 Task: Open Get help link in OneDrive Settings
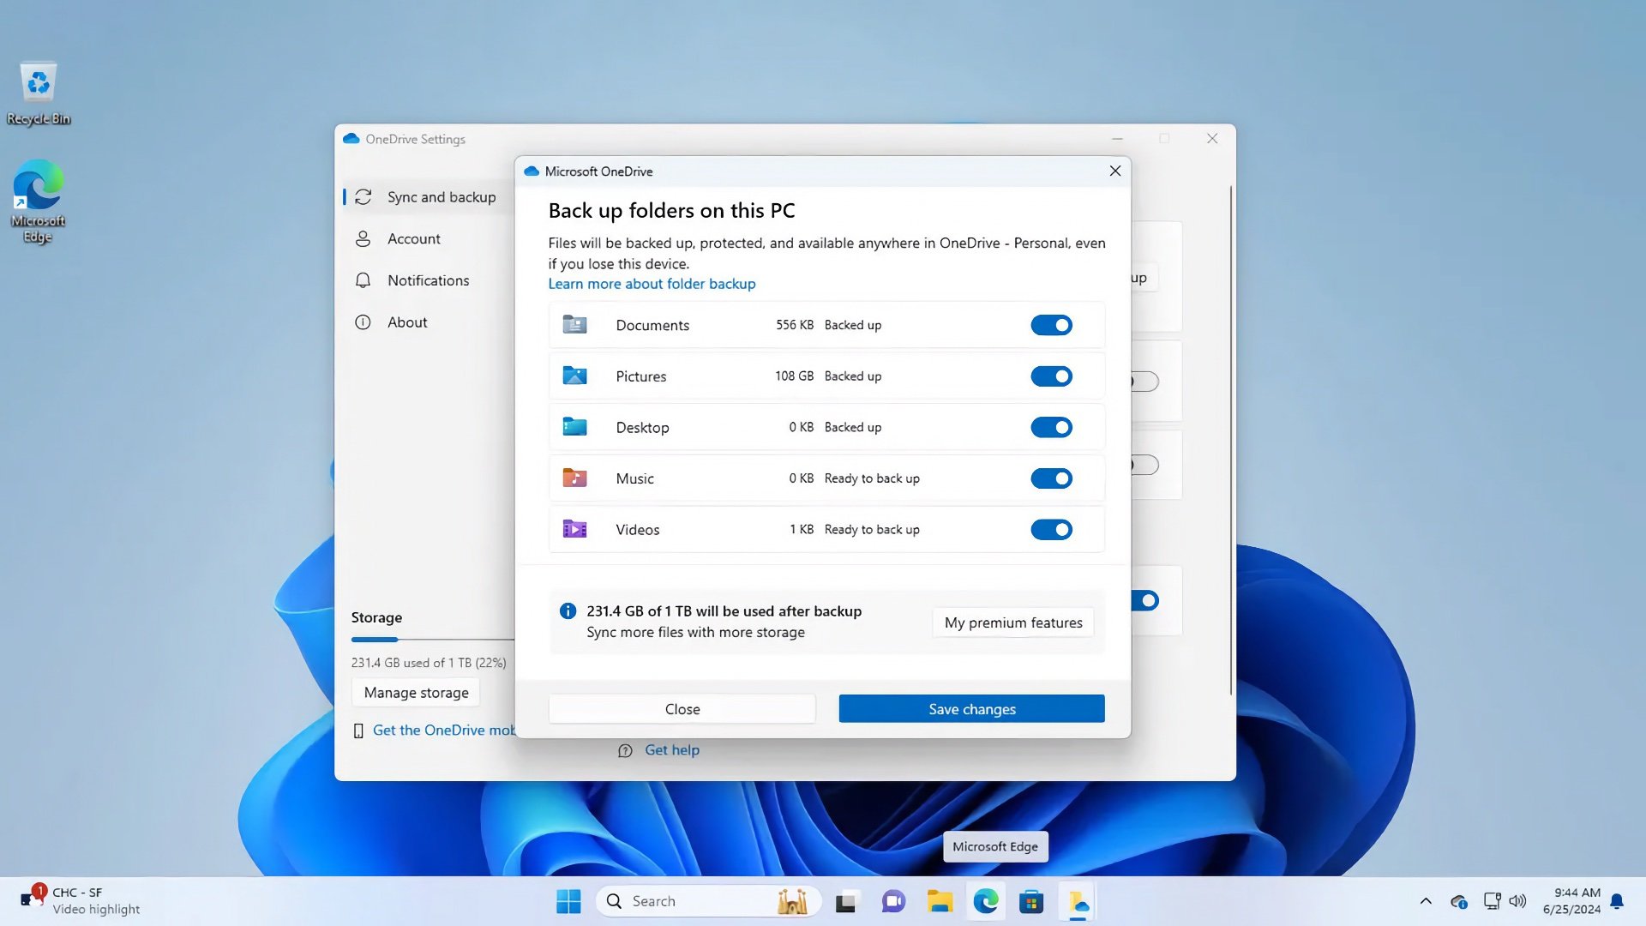(671, 750)
